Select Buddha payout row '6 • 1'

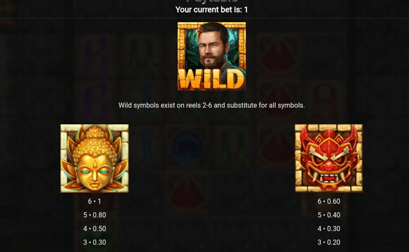pos(94,202)
